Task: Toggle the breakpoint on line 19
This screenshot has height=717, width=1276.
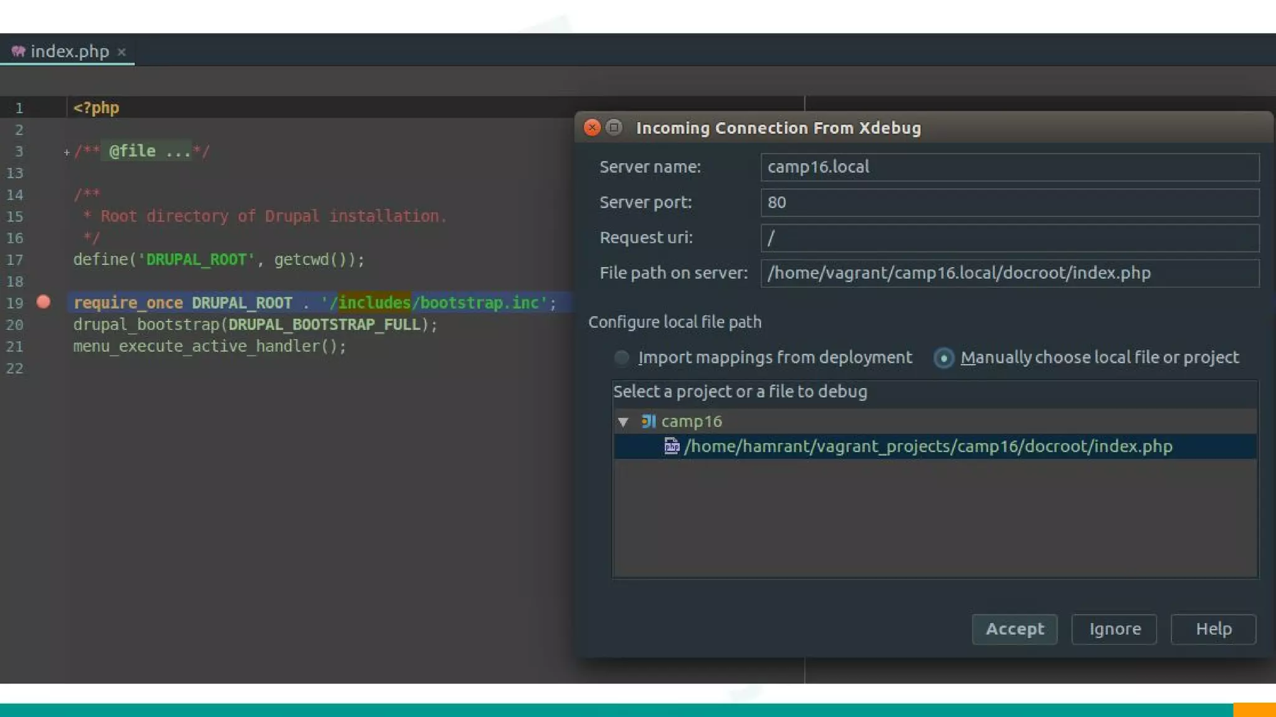Action: coord(44,302)
